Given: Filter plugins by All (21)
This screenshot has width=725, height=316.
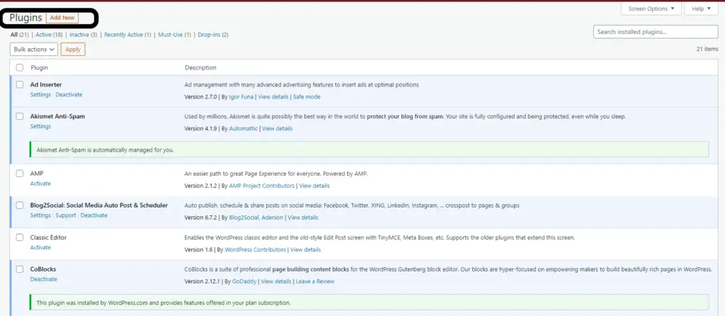Looking at the screenshot, I should click(20, 35).
